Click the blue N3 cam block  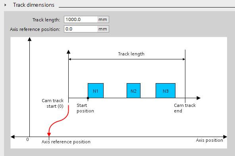(166, 91)
